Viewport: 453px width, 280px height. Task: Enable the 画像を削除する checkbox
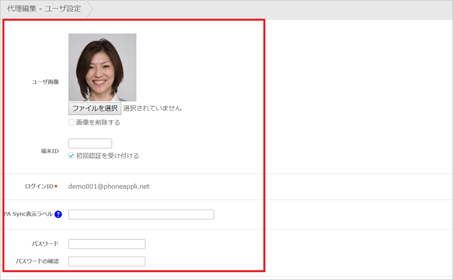71,122
